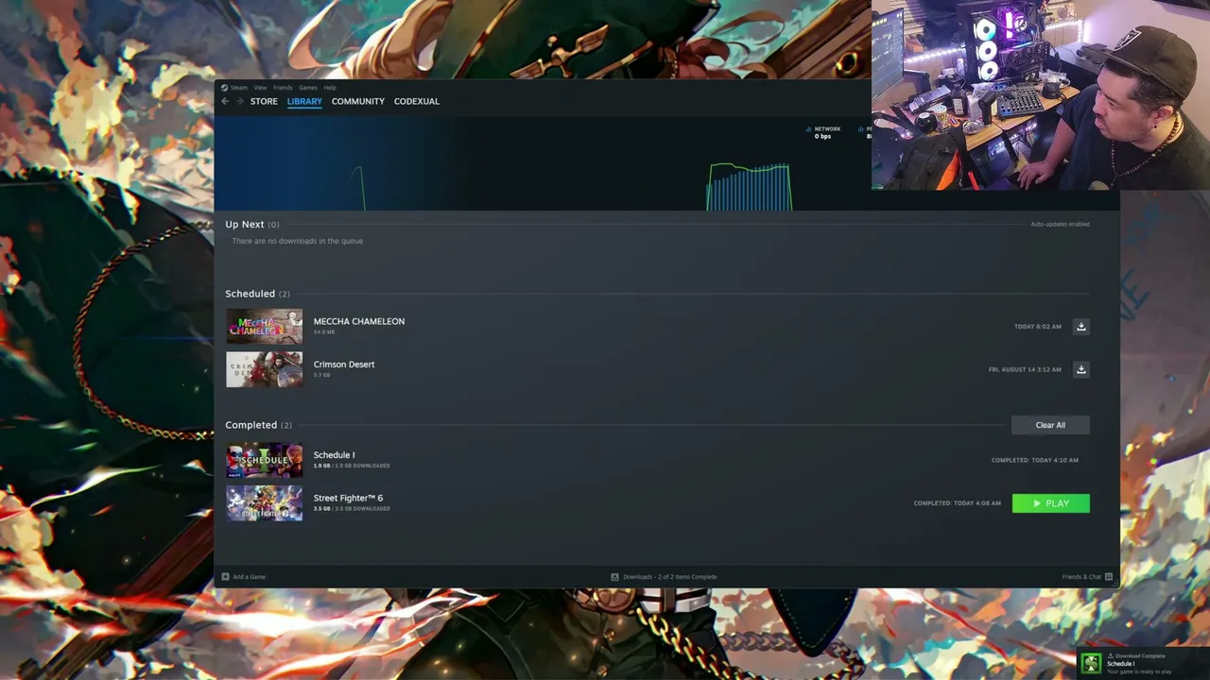The width and height of the screenshot is (1210, 680).
Task: Click the Download Complete notification for Schedule I
Action: (1143, 663)
